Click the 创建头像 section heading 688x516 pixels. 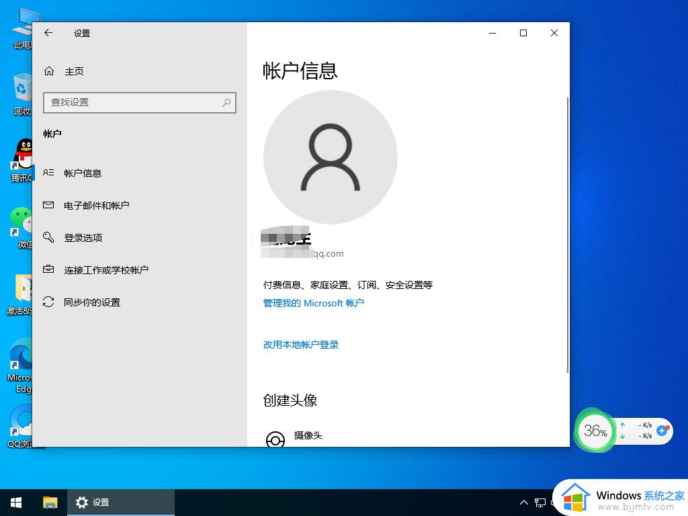pos(290,400)
